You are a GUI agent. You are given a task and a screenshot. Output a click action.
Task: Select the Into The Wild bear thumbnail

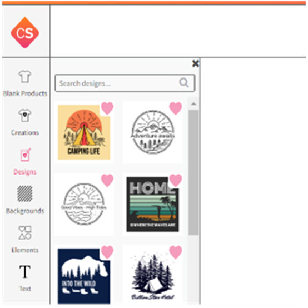coord(84,276)
